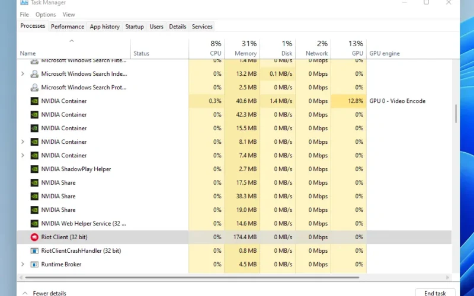This screenshot has width=474, height=296.
Task: Switch to the App history tab
Action: pos(105,27)
